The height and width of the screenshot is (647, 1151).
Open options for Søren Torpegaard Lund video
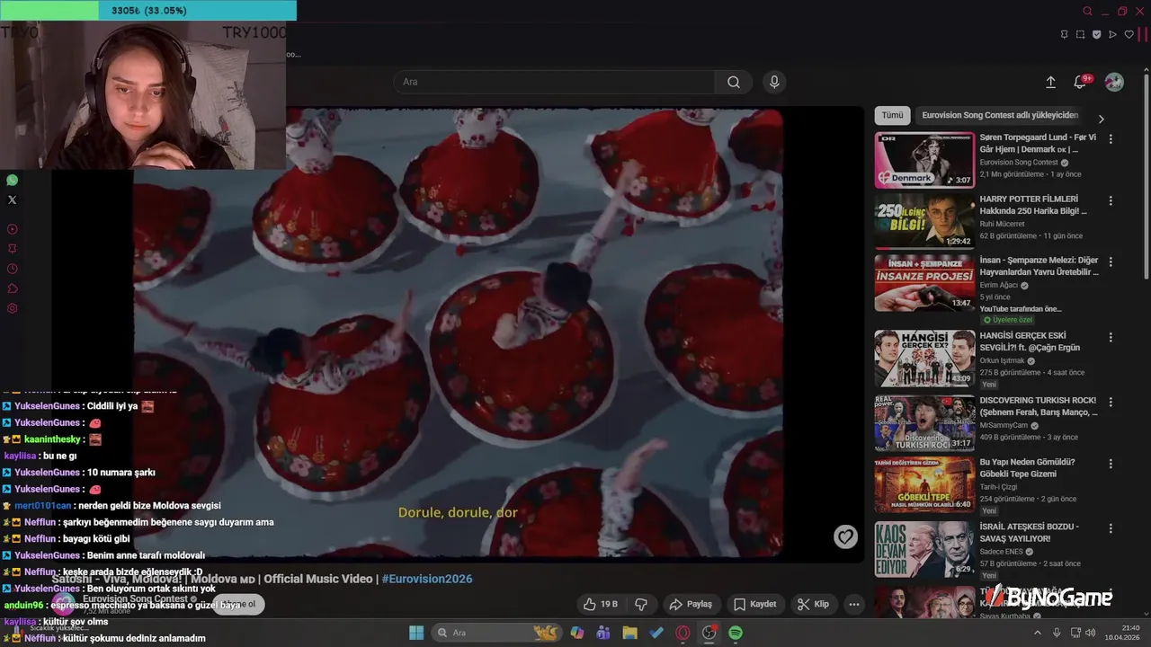1111,139
